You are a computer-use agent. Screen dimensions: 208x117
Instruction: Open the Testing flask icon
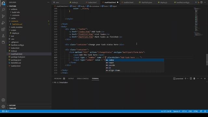(x=3, y=36)
